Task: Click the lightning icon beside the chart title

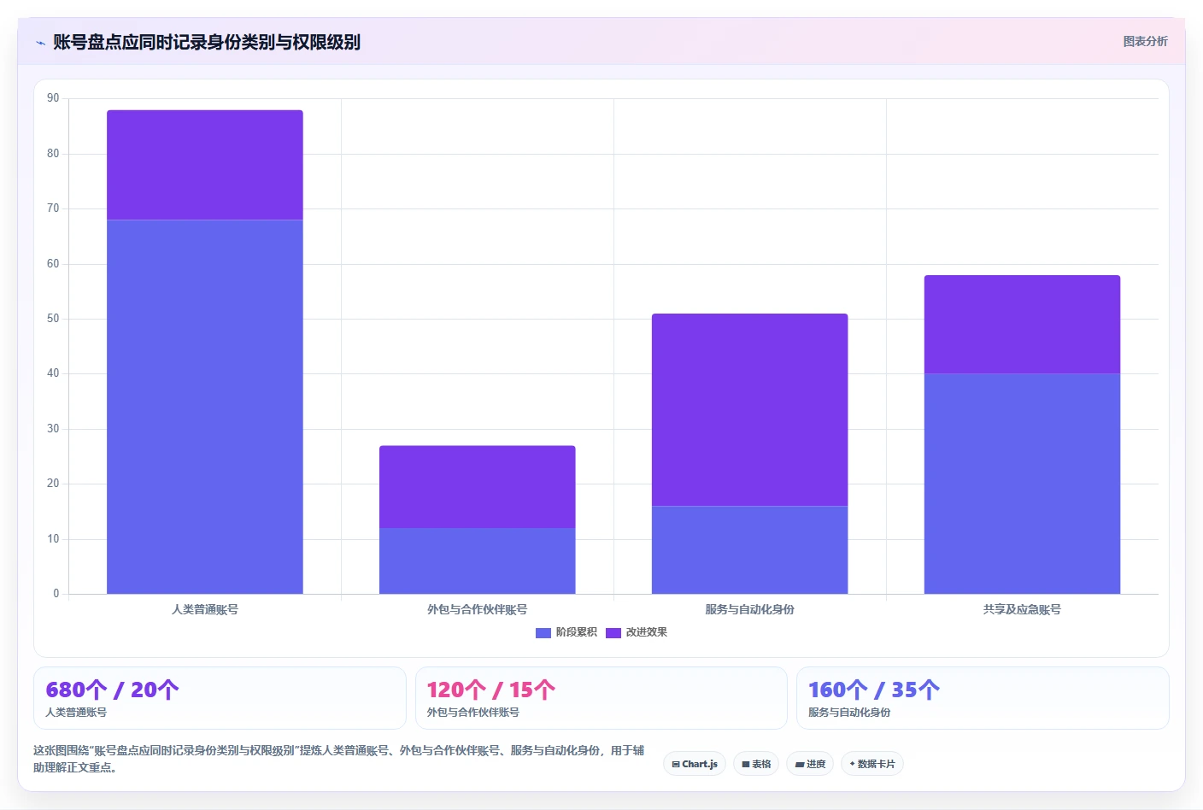Action: click(x=40, y=43)
